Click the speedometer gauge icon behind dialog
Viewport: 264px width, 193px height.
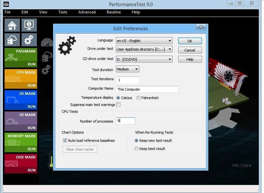click(x=47, y=42)
